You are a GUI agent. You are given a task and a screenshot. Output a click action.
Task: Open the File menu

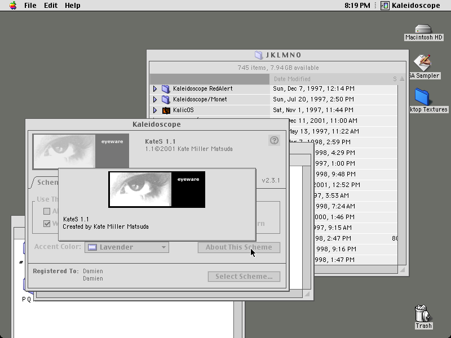click(x=30, y=6)
